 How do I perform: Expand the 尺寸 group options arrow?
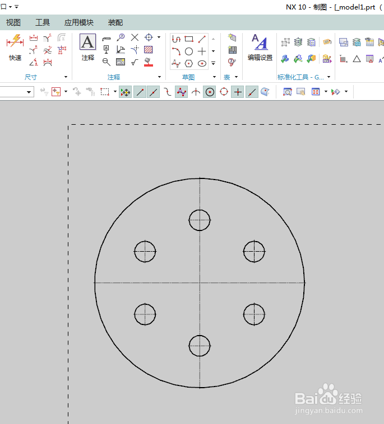click(66, 77)
